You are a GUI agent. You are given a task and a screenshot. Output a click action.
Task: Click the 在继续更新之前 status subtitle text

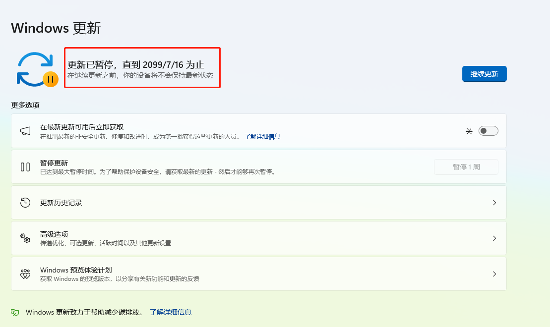click(x=140, y=75)
